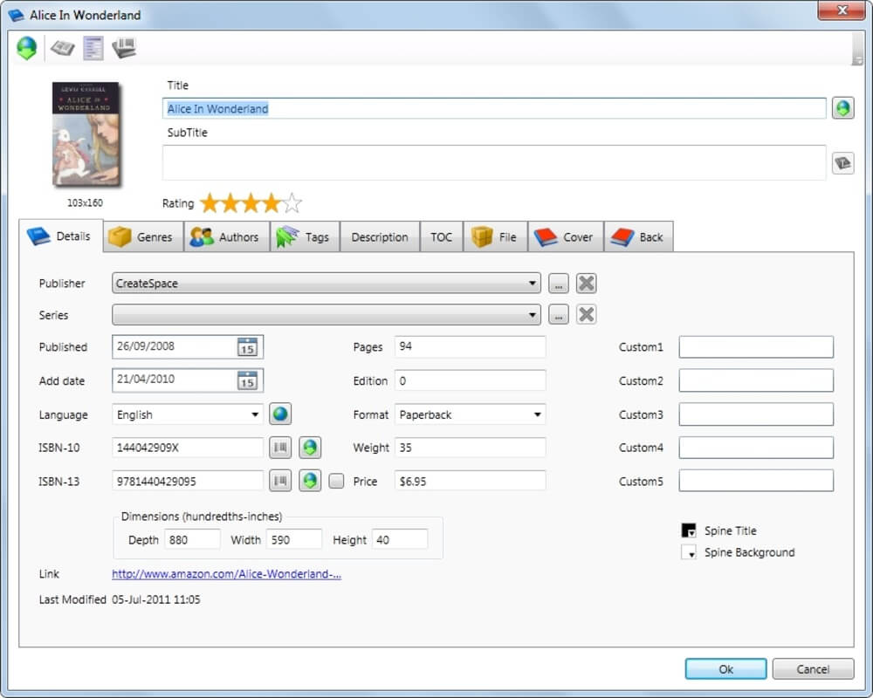This screenshot has width=873, height=698.
Task: Open the Published date calendar picker
Action: tap(247, 346)
